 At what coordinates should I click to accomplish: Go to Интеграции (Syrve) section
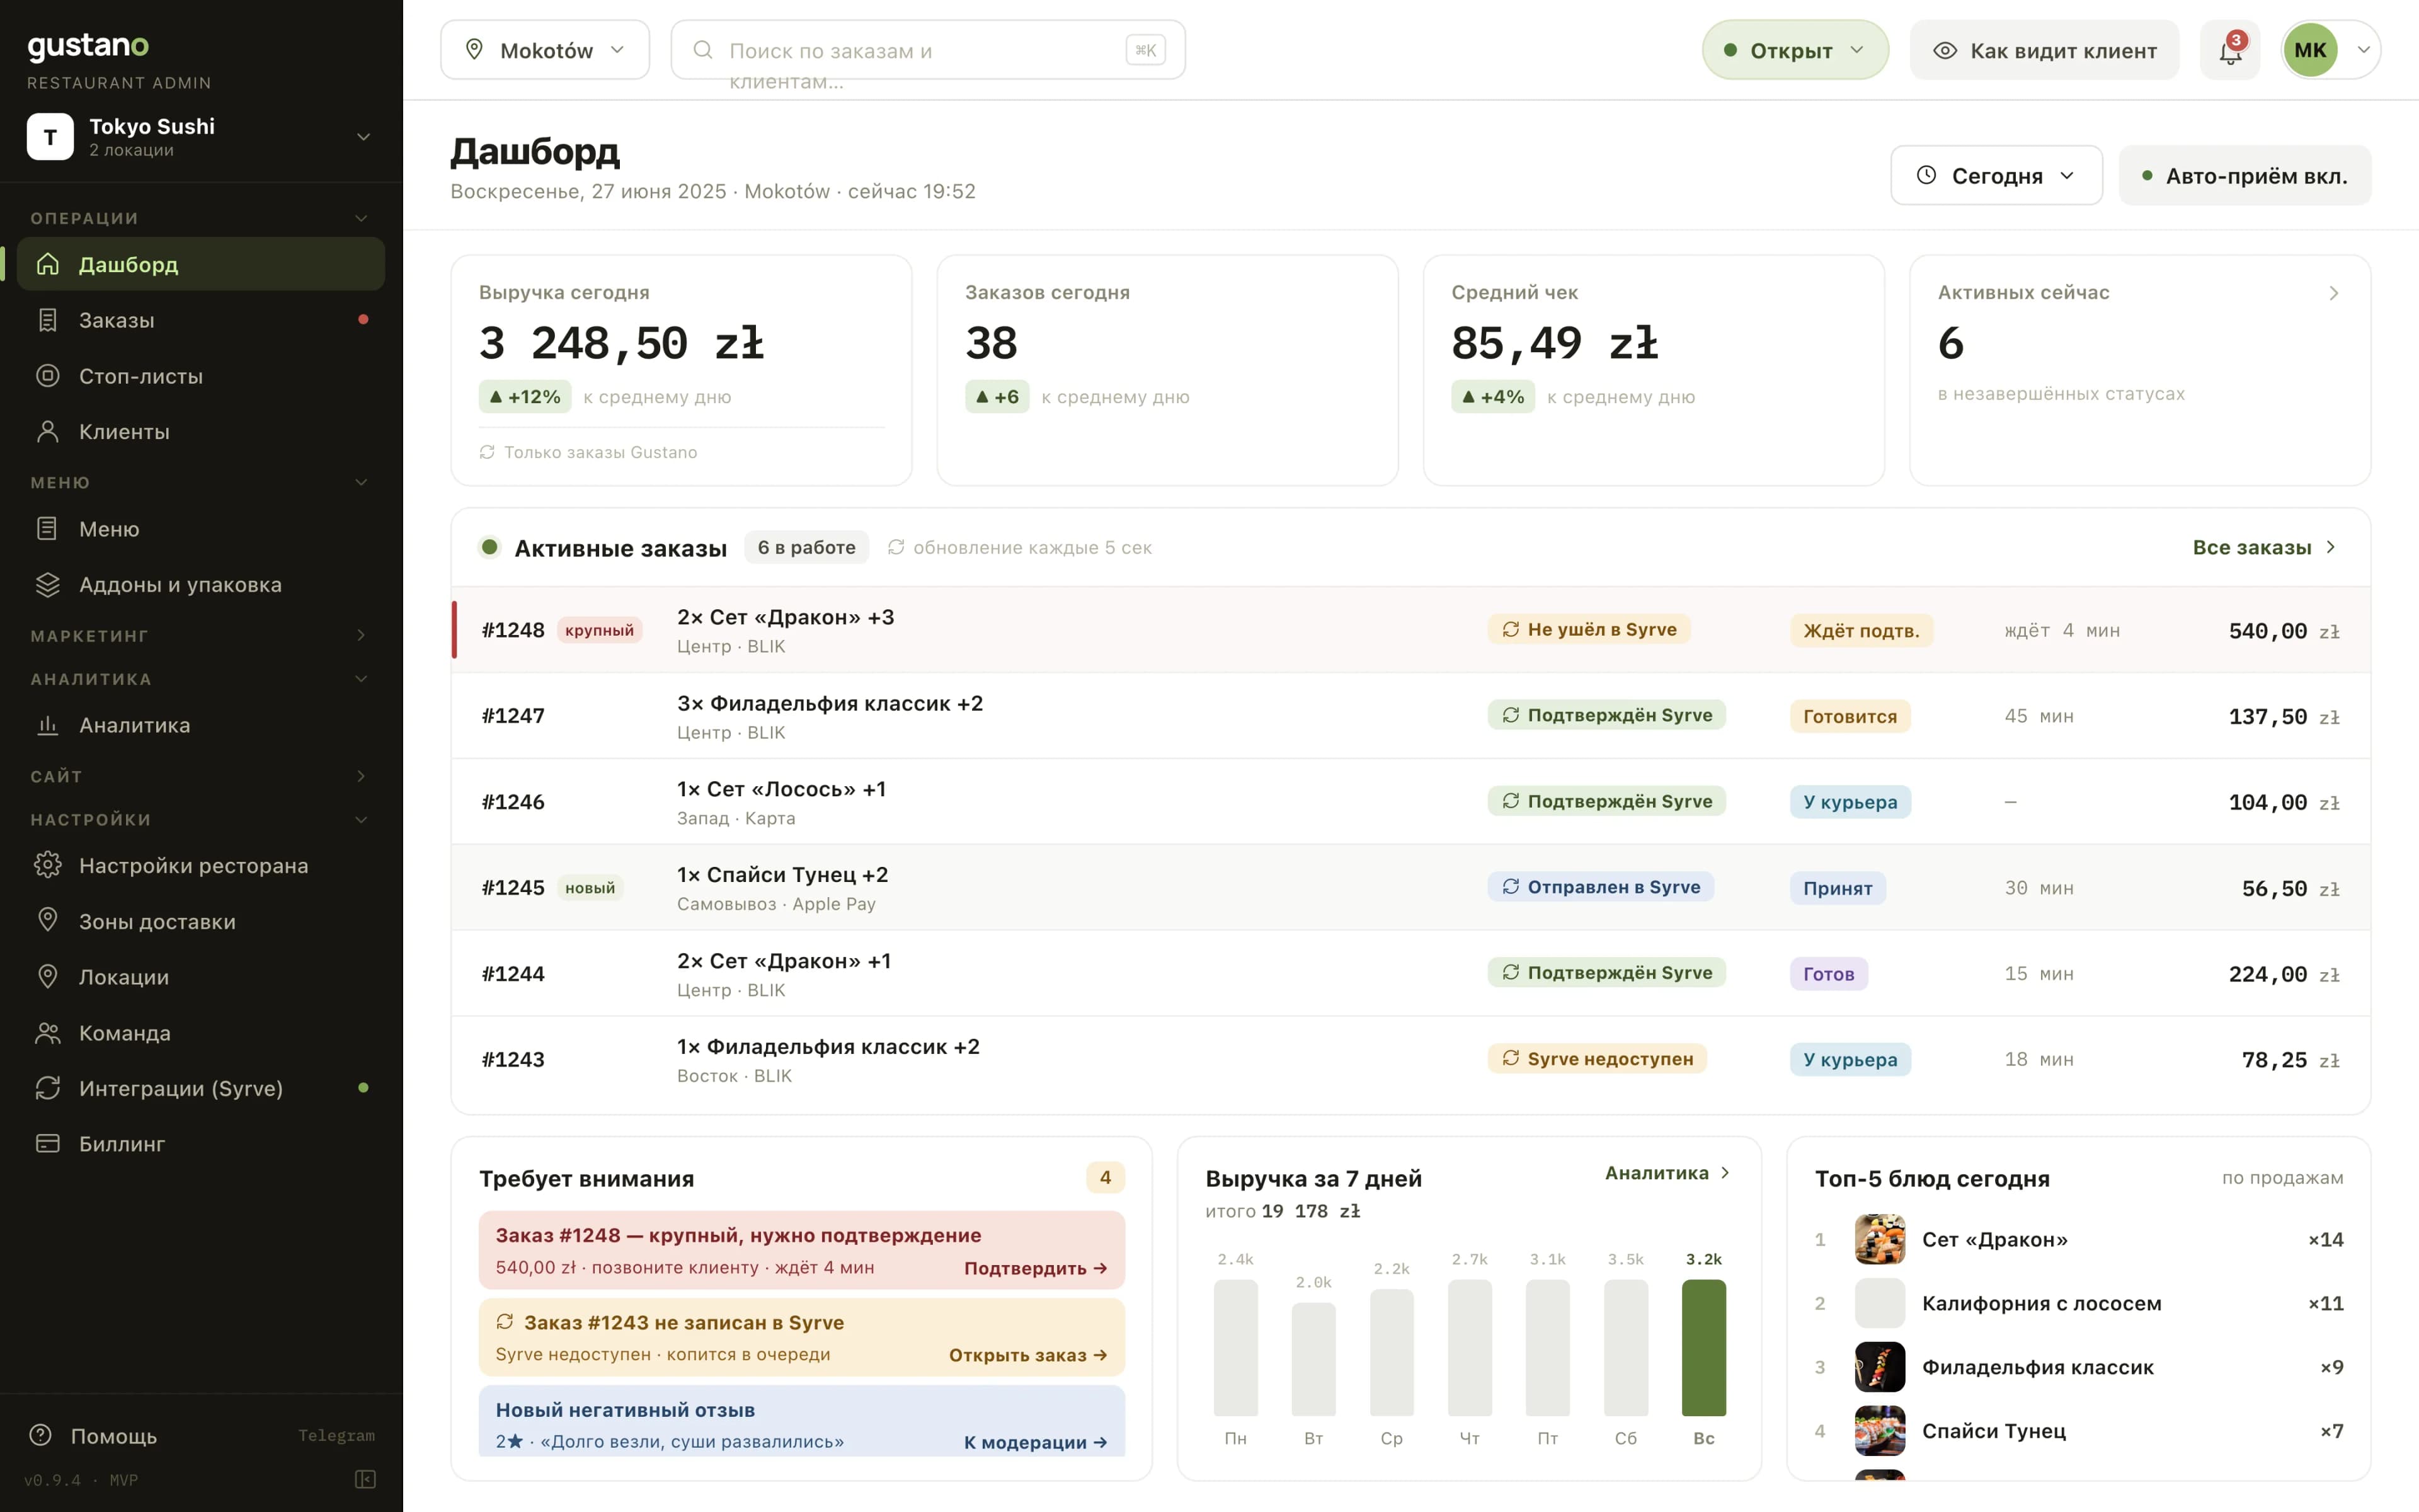click(201, 1088)
